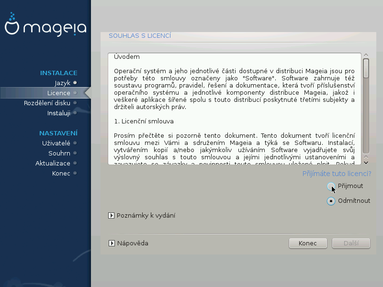383x287 pixels.
Task: Click the bullet next to Instaluji step
Action: point(75,113)
